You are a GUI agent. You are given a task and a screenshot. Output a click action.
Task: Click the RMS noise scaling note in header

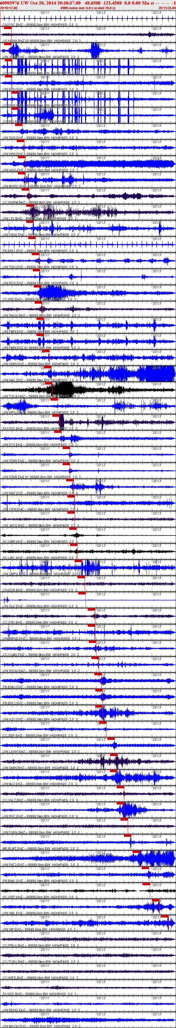[x=88, y=8]
